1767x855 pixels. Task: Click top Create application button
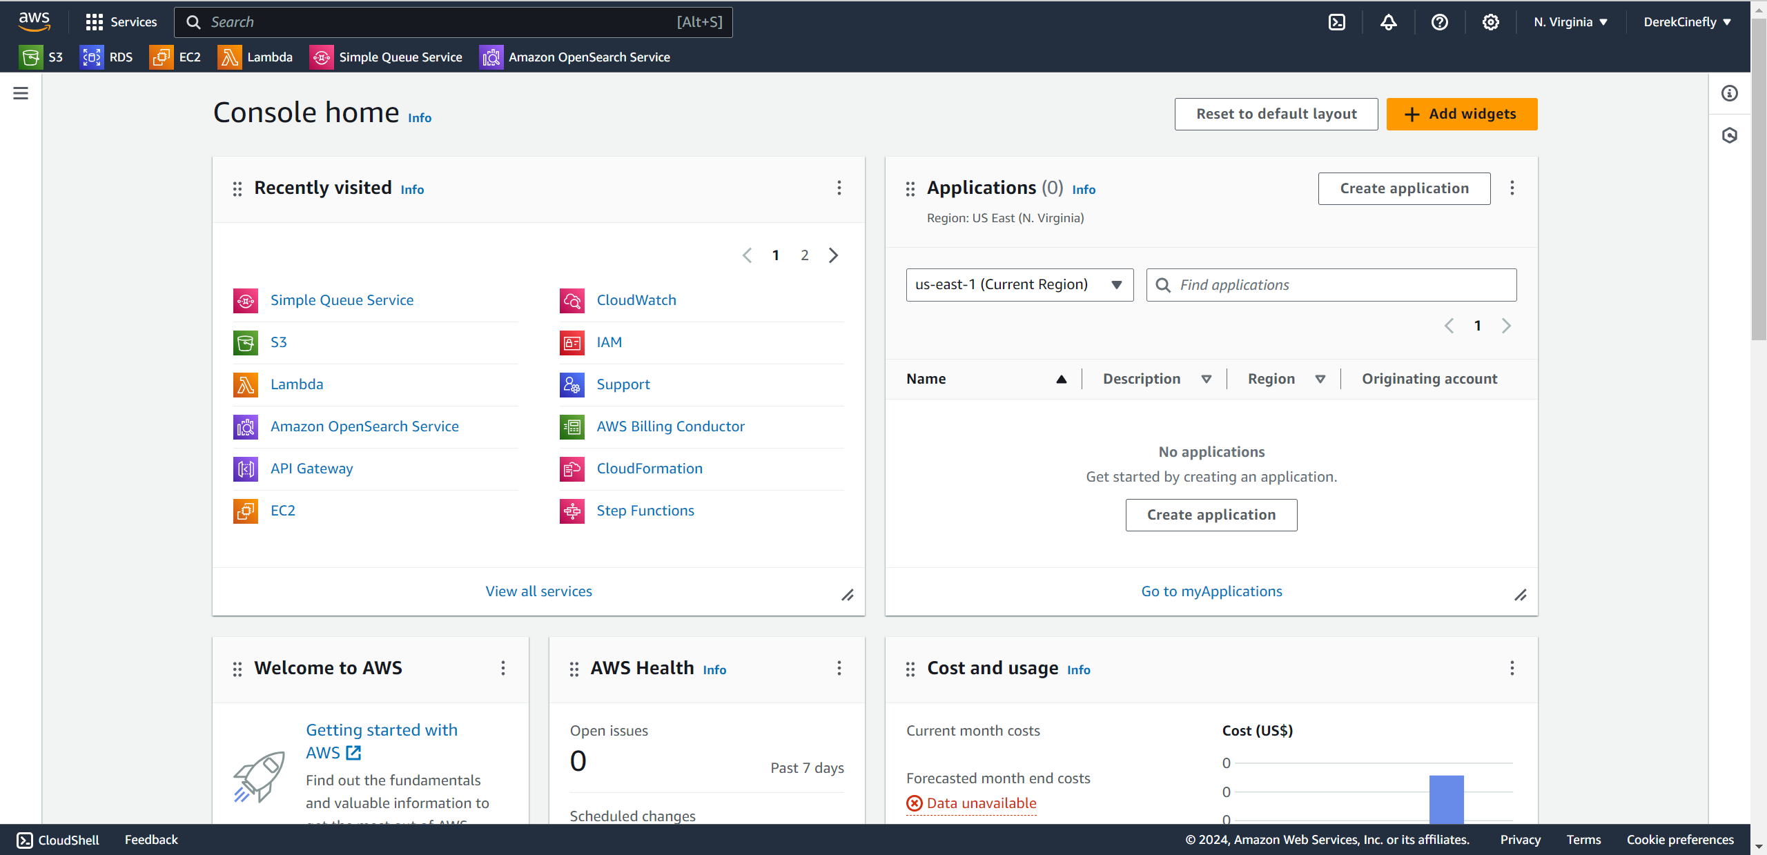(1404, 188)
